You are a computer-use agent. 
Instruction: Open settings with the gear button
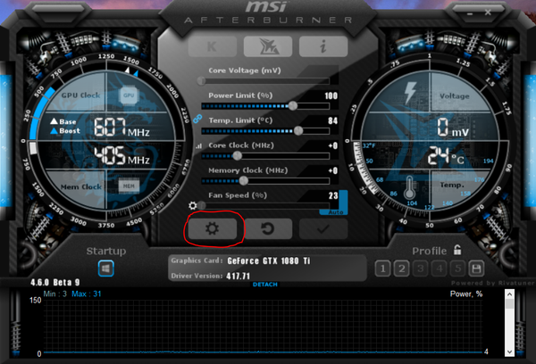point(212,228)
